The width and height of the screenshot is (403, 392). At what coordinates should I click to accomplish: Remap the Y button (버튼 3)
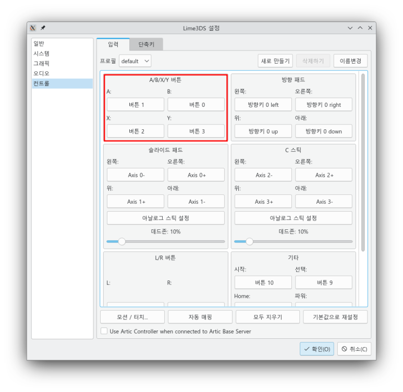coord(196,131)
